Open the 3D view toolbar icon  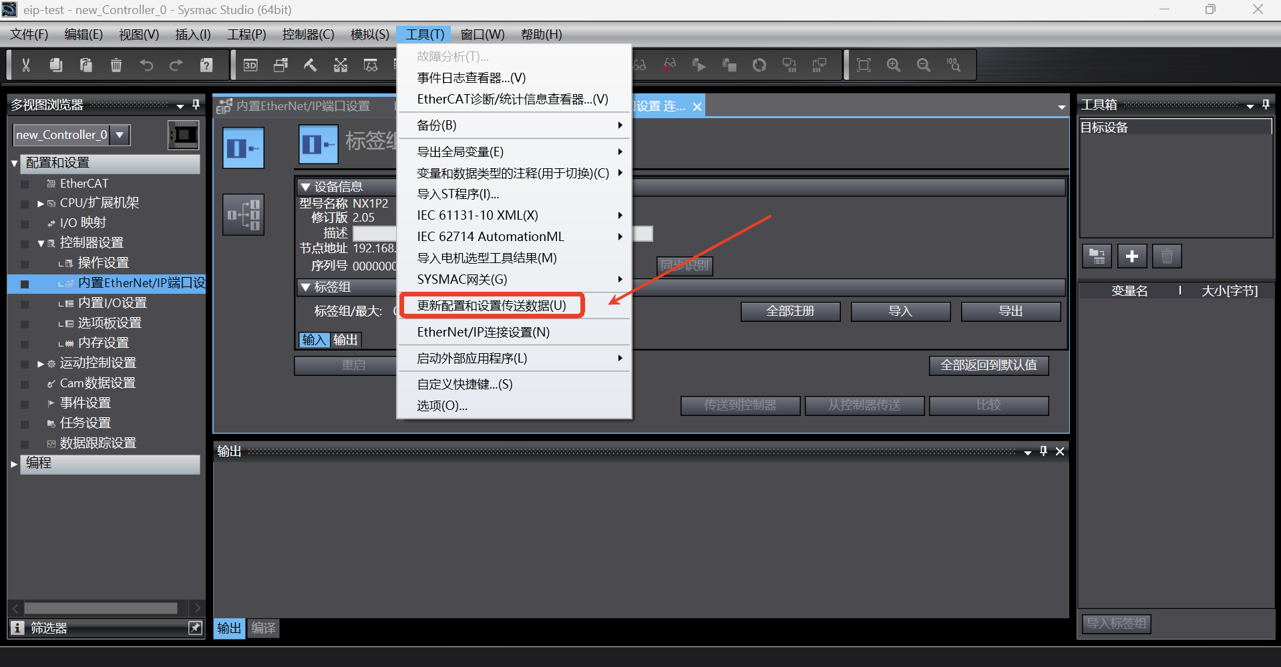tap(250, 65)
